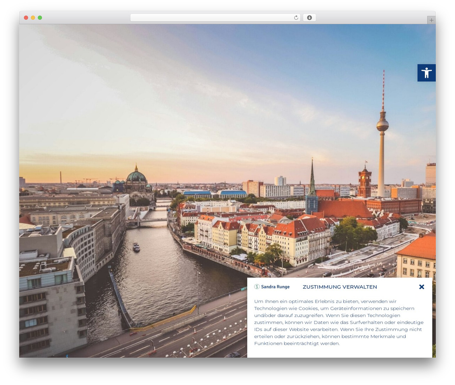Screen dimensions: 455x385
Task: Minimize the browser window with yellow button
Action: pyautogui.click(x=33, y=18)
